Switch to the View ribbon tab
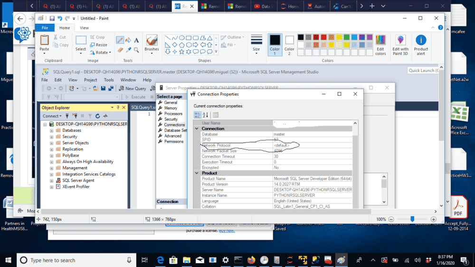475x267 pixels. tap(84, 28)
